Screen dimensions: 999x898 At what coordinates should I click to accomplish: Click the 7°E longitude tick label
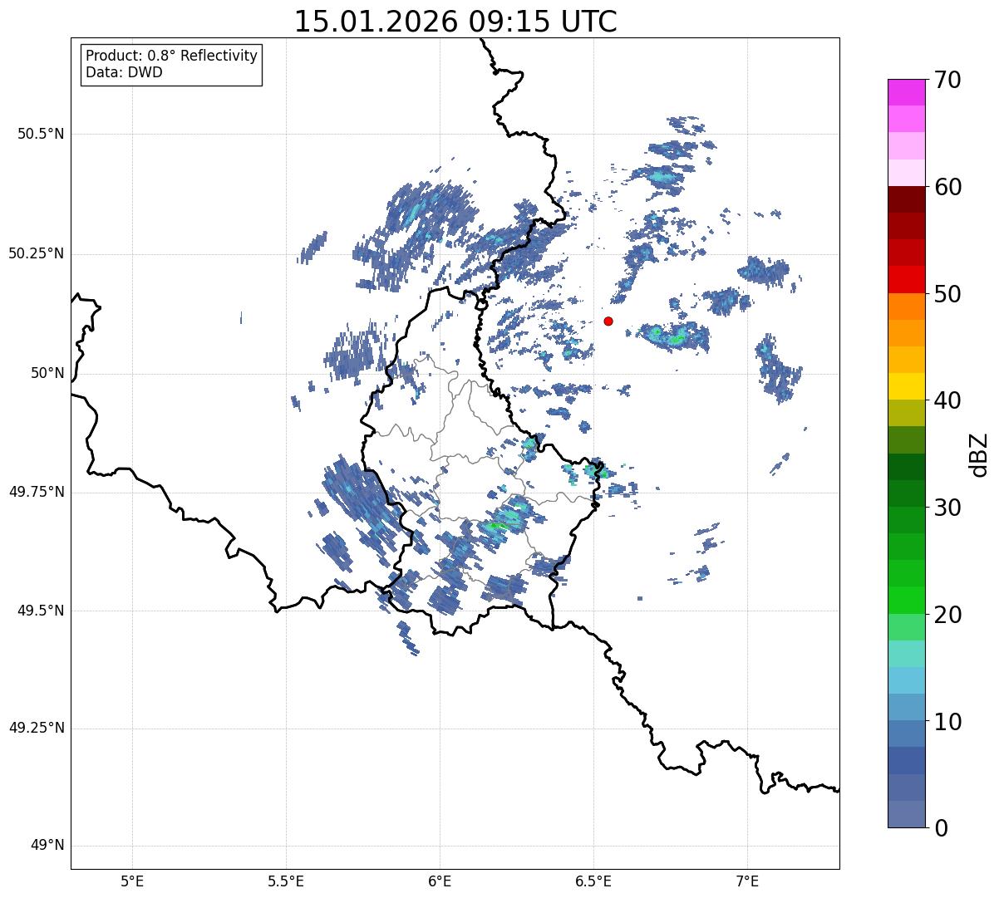tap(748, 881)
